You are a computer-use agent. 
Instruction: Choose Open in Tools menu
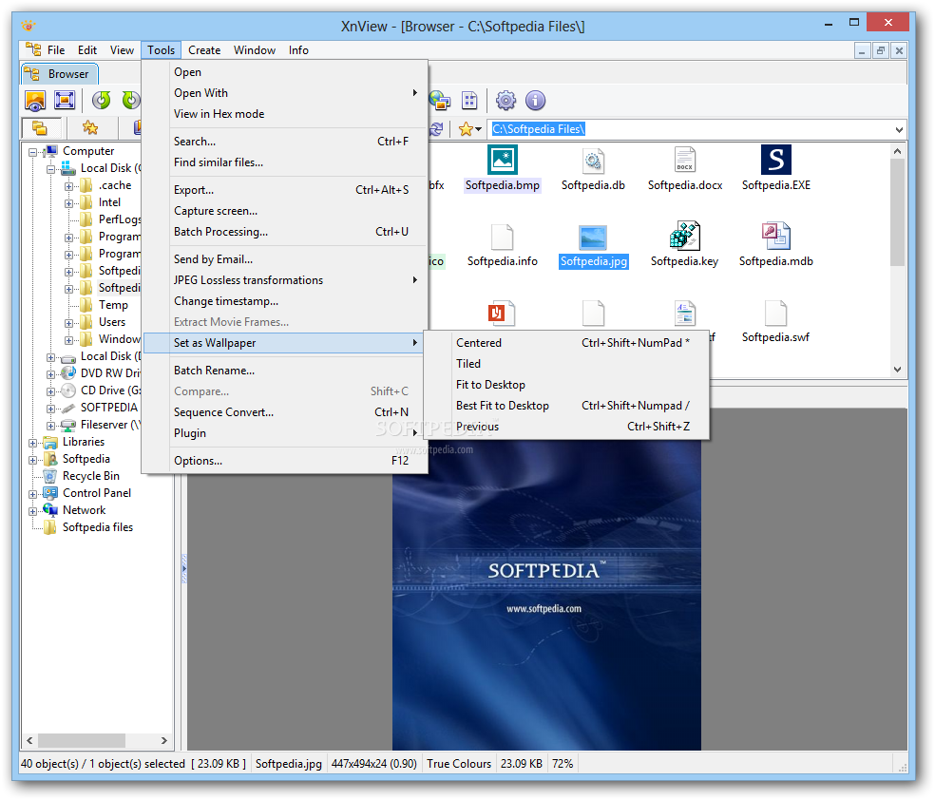coord(284,72)
